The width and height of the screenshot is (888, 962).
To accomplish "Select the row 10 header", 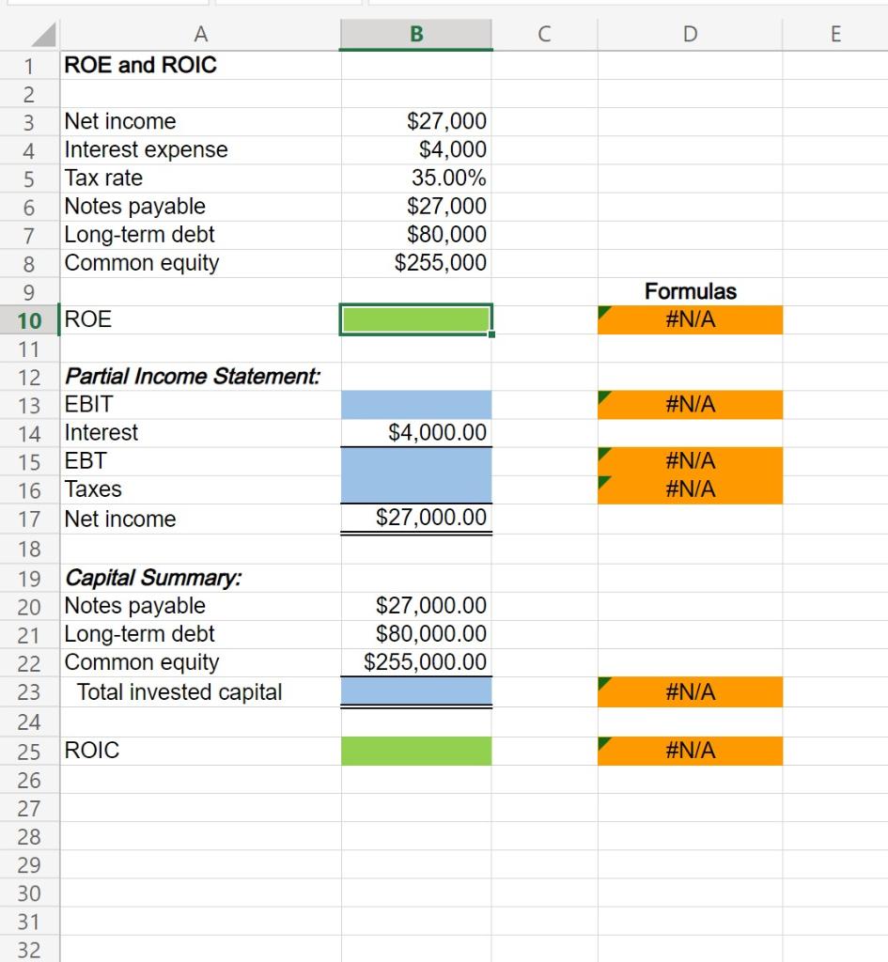I will 27,319.
